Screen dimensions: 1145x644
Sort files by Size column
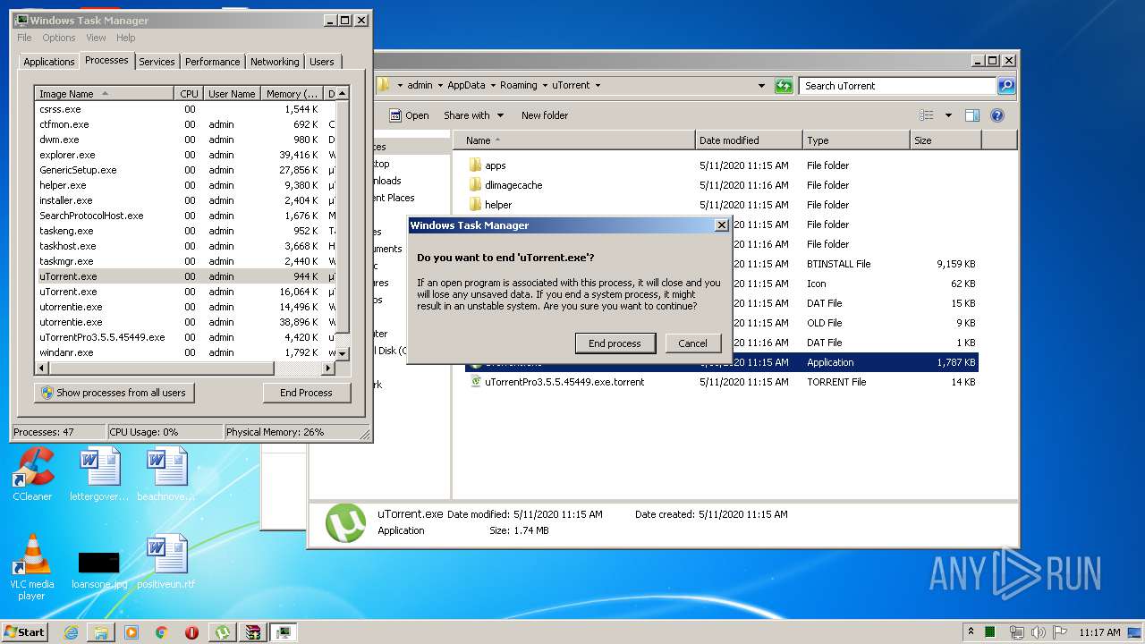(x=946, y=140)
